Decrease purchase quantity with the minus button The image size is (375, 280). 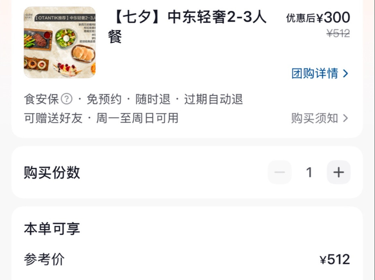280,172
